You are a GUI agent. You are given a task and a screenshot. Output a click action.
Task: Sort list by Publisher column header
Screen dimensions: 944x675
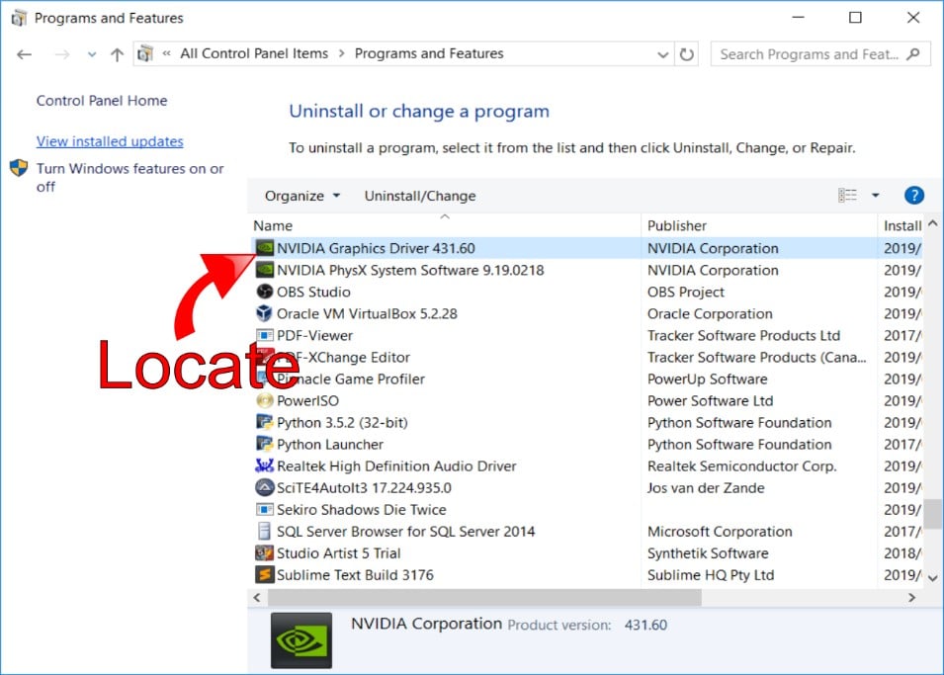tap(677, 225)
